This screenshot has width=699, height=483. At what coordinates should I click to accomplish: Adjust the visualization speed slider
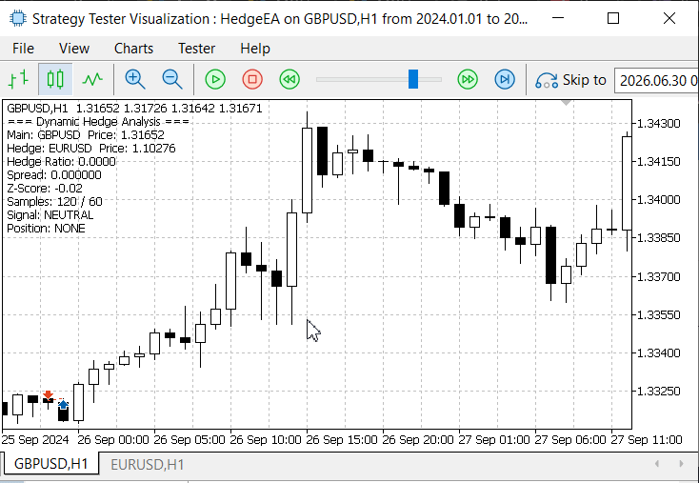tap(413, 79)
